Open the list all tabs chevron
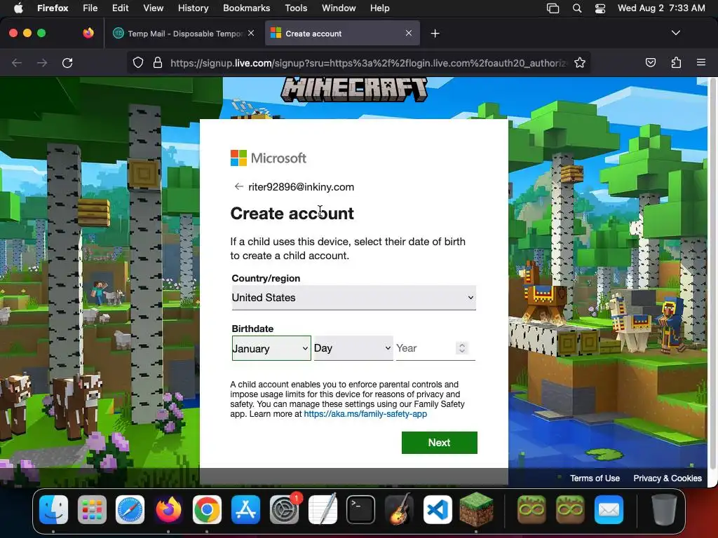The height and width of the screenshot is (538, 718). 675,33
